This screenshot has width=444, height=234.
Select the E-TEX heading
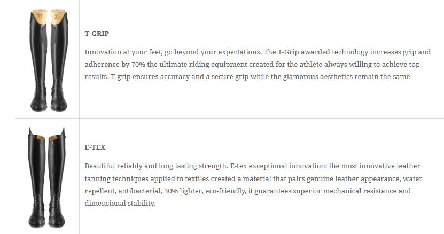click(95, 147)
